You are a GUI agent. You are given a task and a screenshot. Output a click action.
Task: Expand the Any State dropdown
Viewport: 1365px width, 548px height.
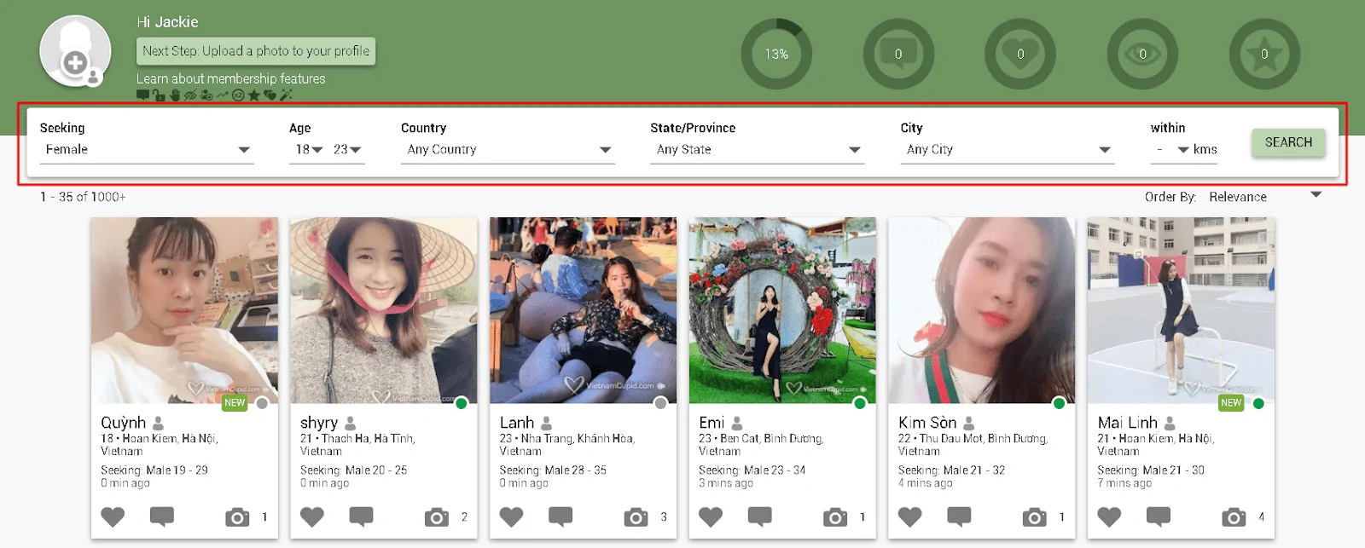758,150
